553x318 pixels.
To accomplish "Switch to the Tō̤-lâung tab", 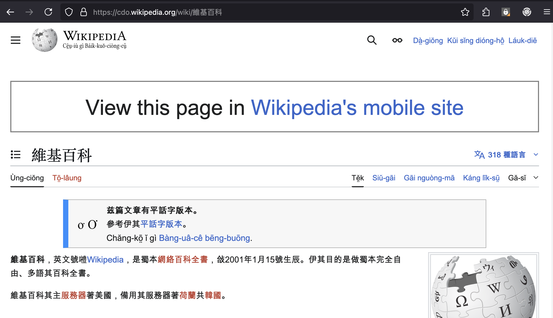I will click(67, 178).
